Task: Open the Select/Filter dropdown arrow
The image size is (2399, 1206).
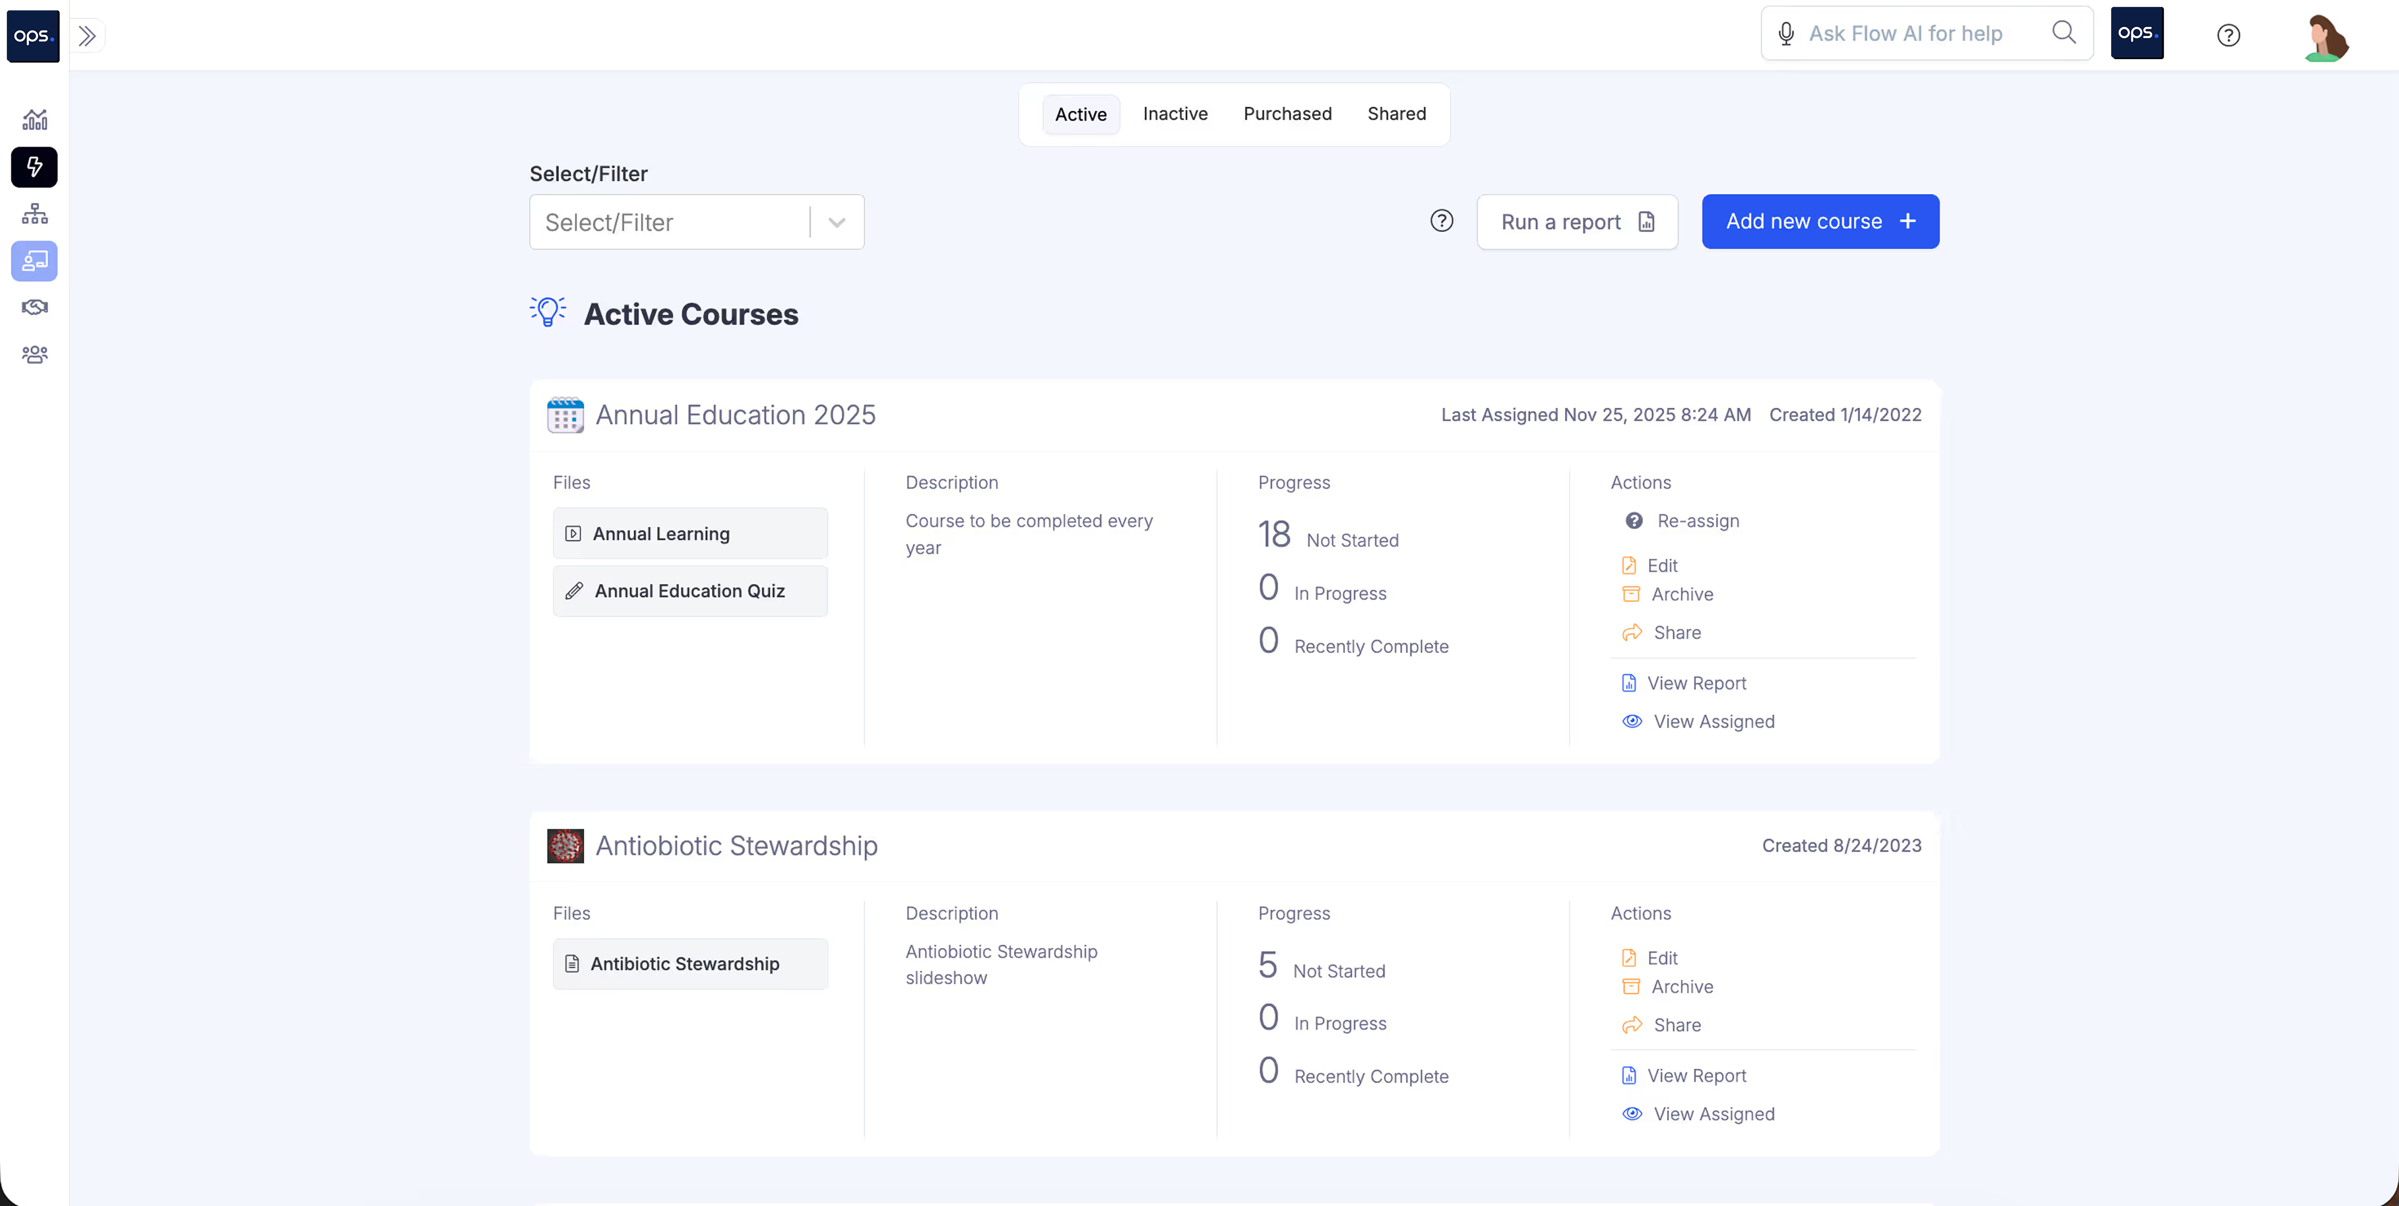Action: pyautogui.click(x=836, y=223)
